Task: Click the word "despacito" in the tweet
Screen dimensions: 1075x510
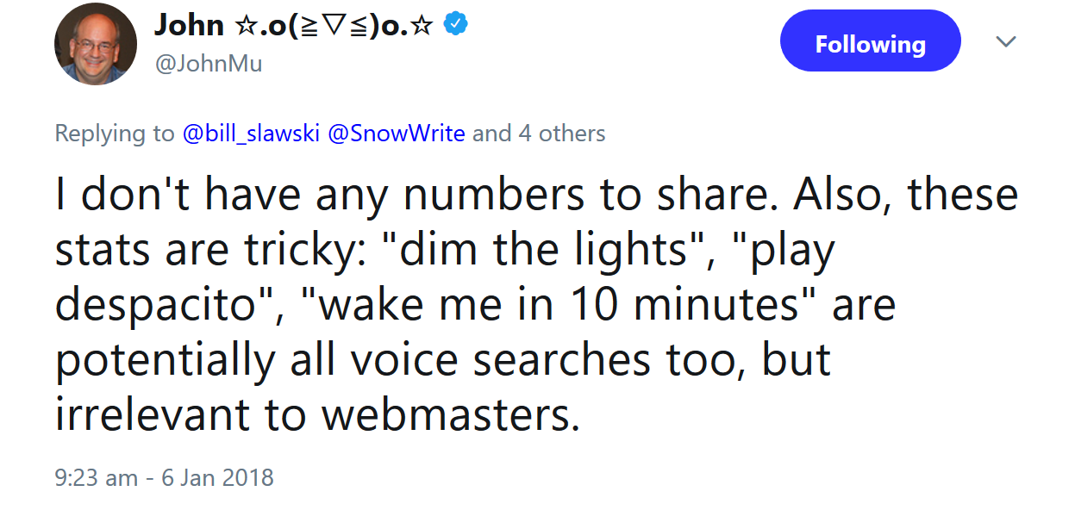Action: [x=157, y=306]
